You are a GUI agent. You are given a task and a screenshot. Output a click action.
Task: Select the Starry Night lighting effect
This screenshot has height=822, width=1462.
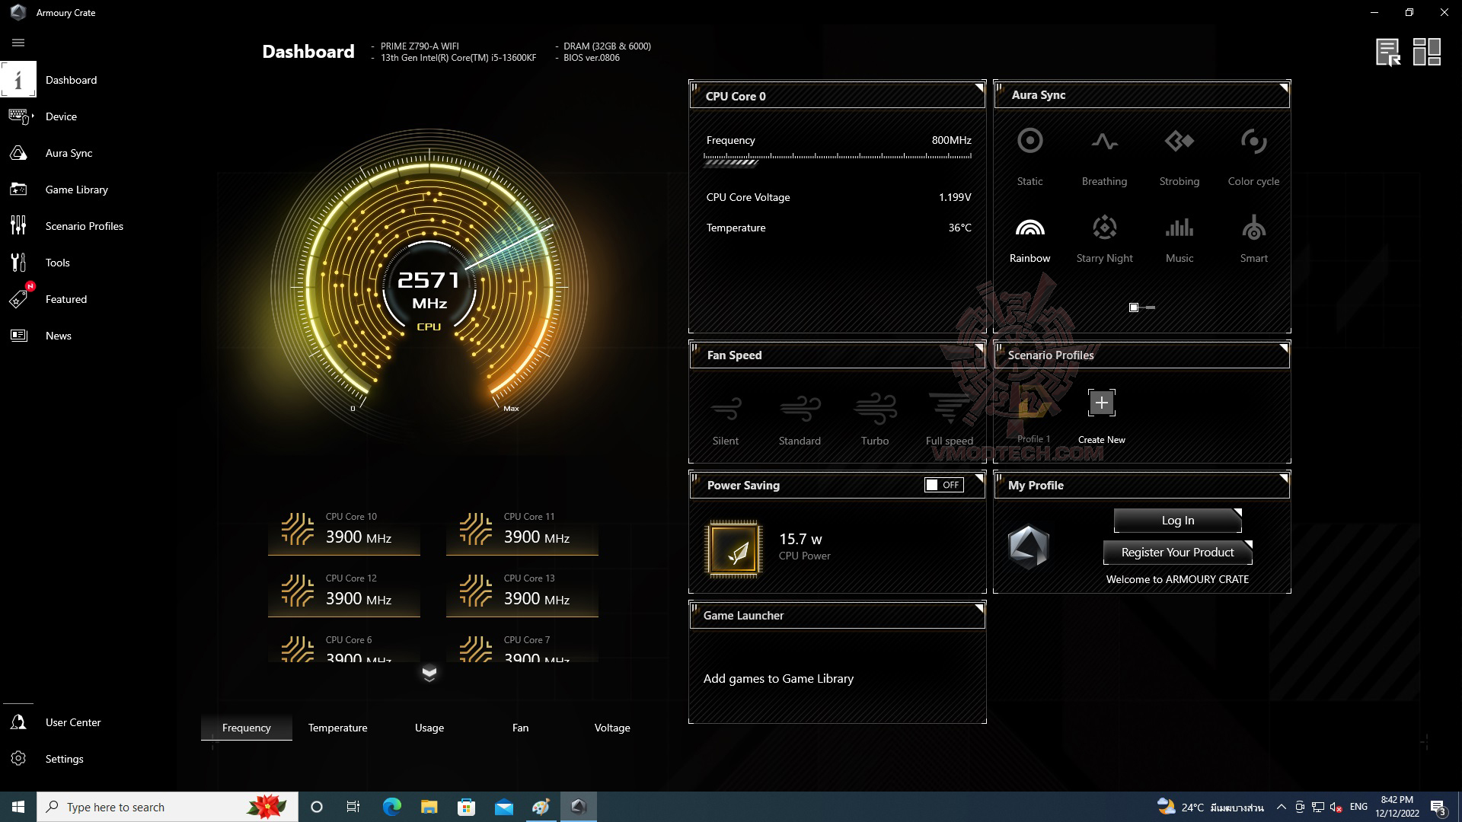click(x=1104, y=228)
